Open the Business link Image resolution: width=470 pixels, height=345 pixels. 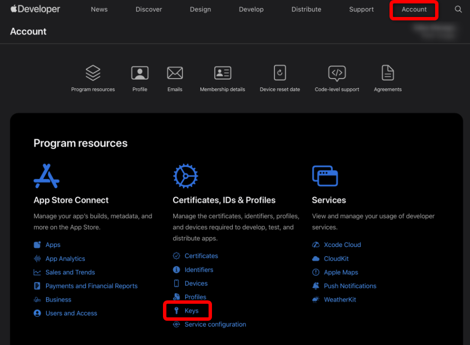tap(59, 299)
